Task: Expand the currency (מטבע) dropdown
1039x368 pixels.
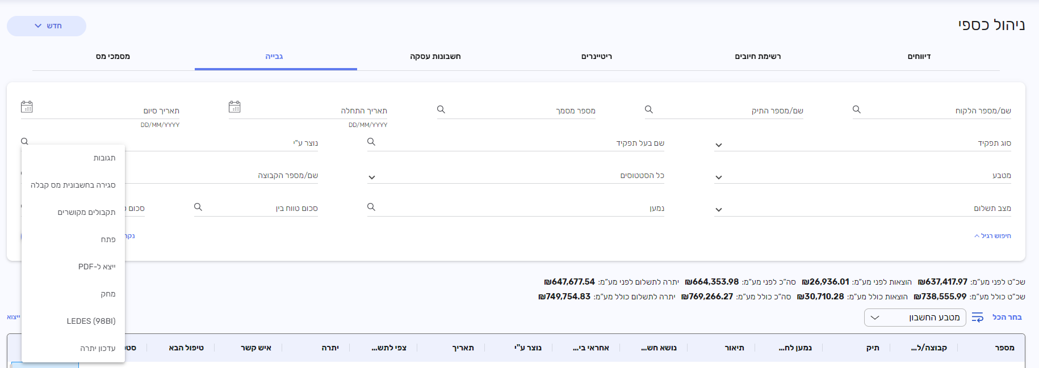Action: pyautogui.click(x=719, y=177)
